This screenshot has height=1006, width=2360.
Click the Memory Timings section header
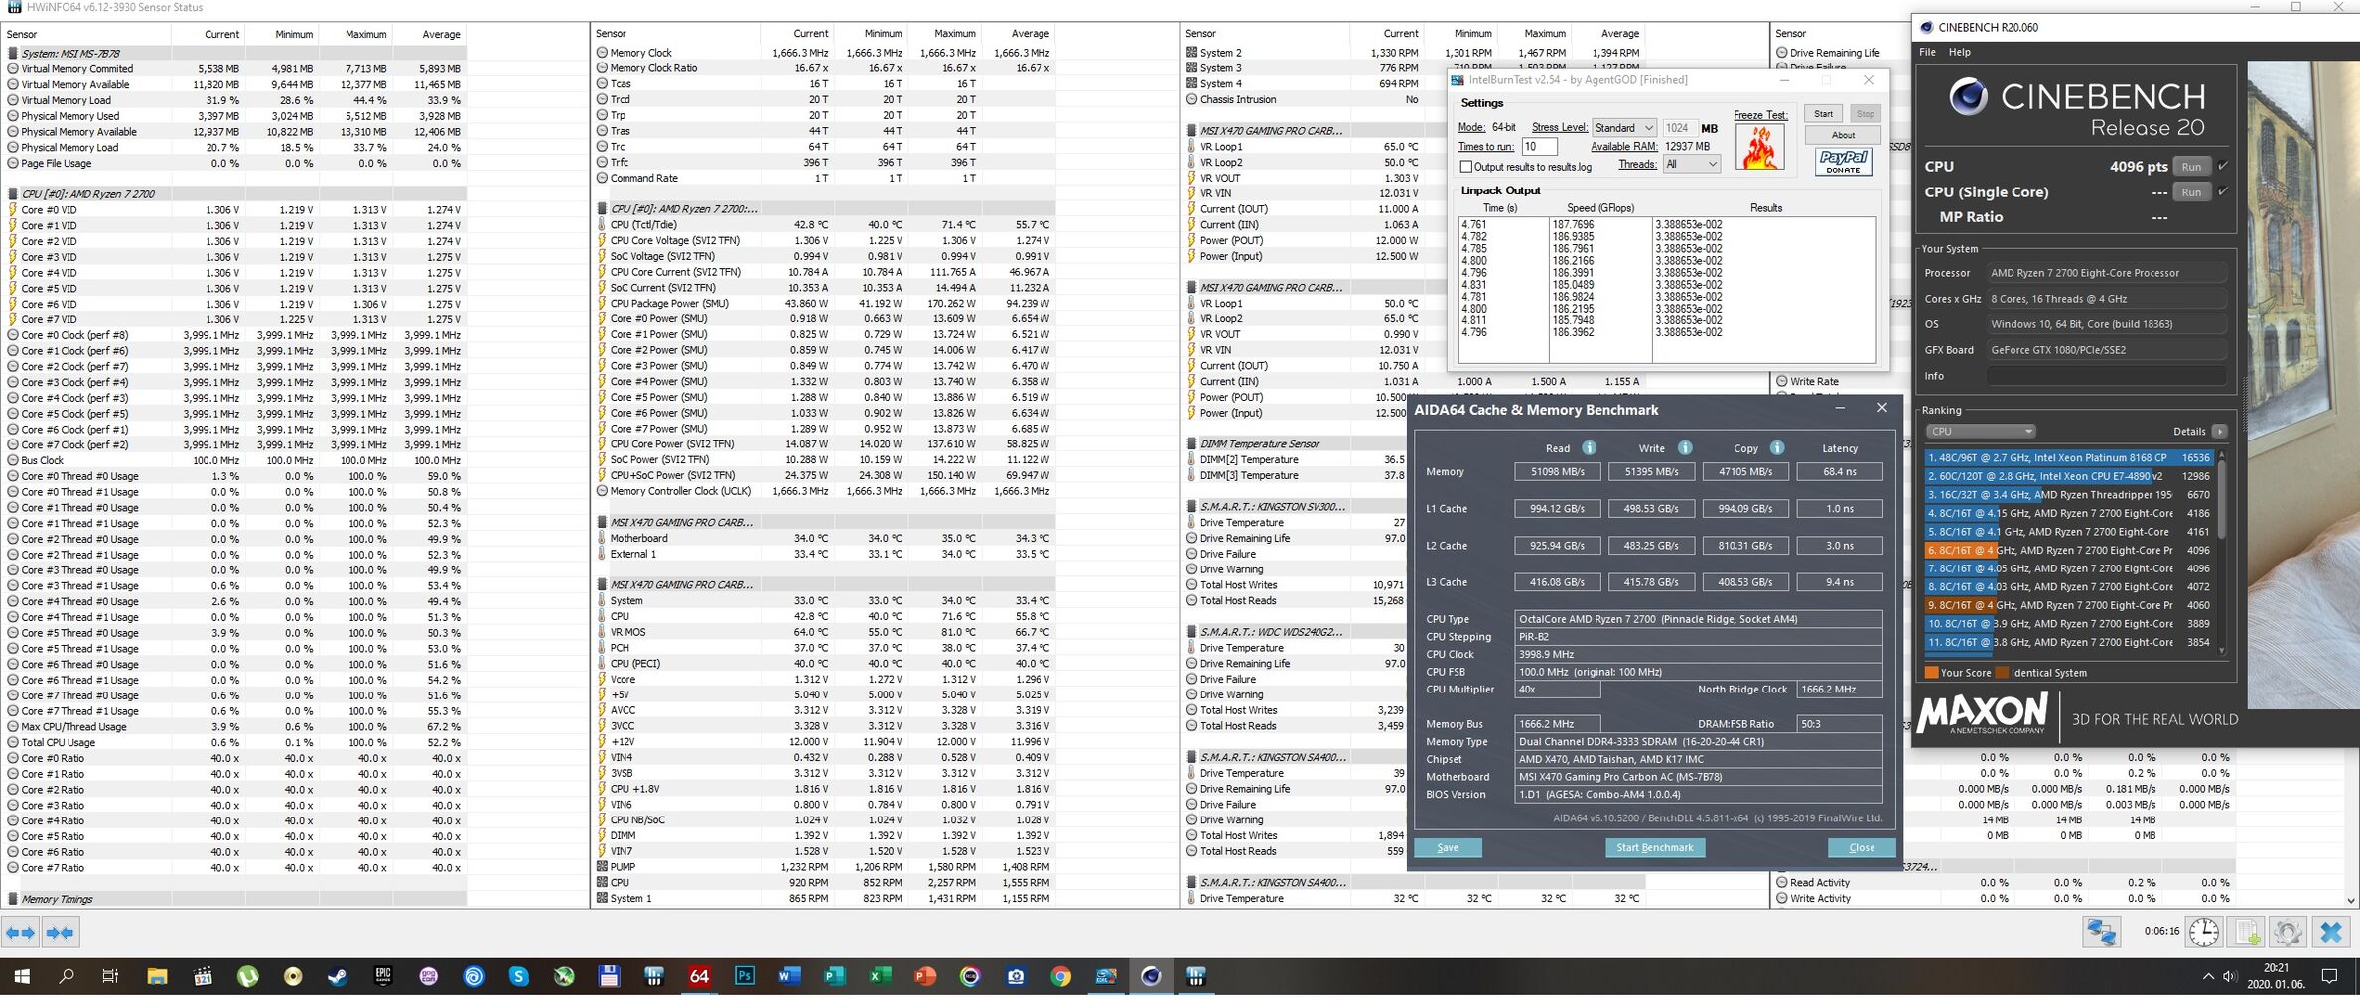tap(57, 899)
